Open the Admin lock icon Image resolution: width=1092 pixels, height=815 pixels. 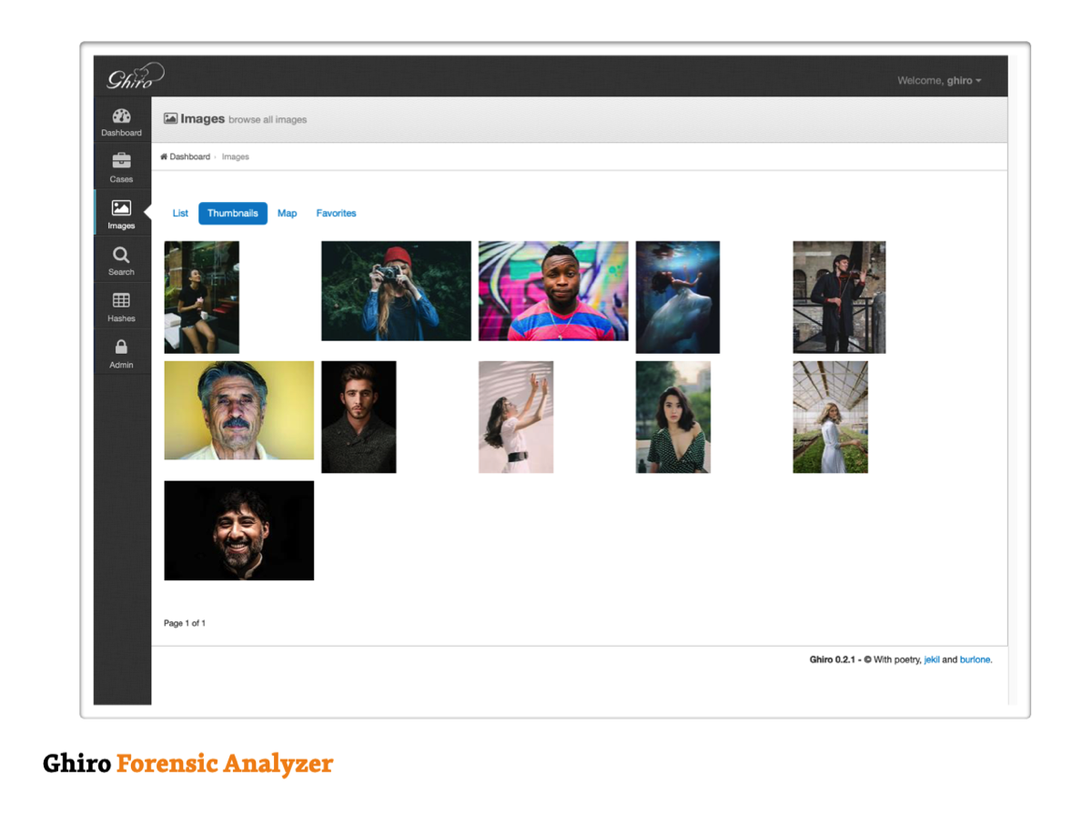pos(121,347)
